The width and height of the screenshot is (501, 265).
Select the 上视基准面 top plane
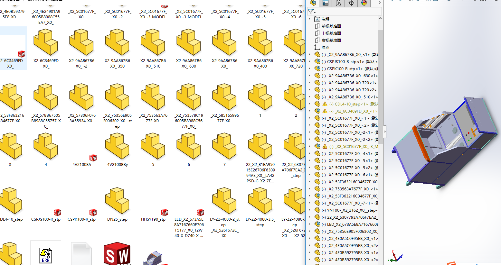pyautogui.click(x=331, y=33)
